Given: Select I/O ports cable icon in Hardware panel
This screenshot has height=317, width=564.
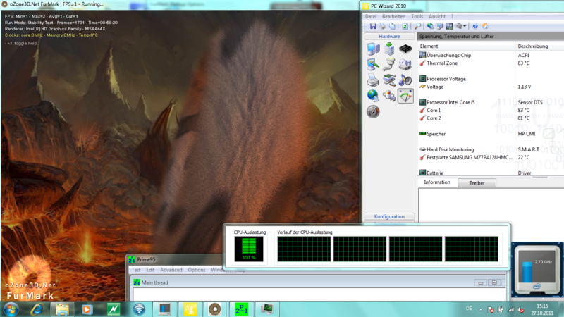Looking at the screenshot, I should (389, 64).
